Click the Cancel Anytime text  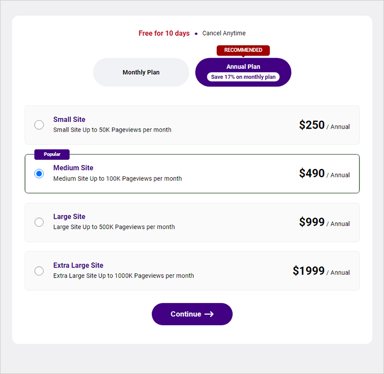coord(223,33)
